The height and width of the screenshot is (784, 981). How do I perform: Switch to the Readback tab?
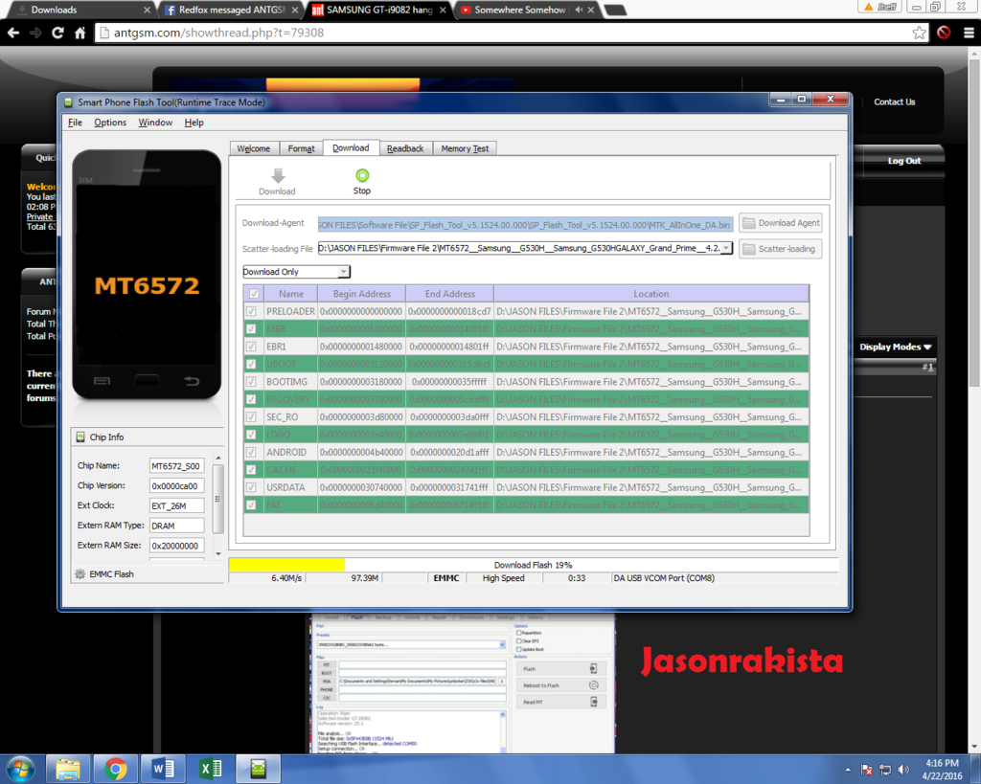click(x=405, y=148)
